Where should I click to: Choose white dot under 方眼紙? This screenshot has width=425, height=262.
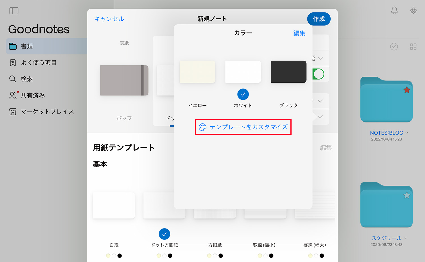coord(215,256)
